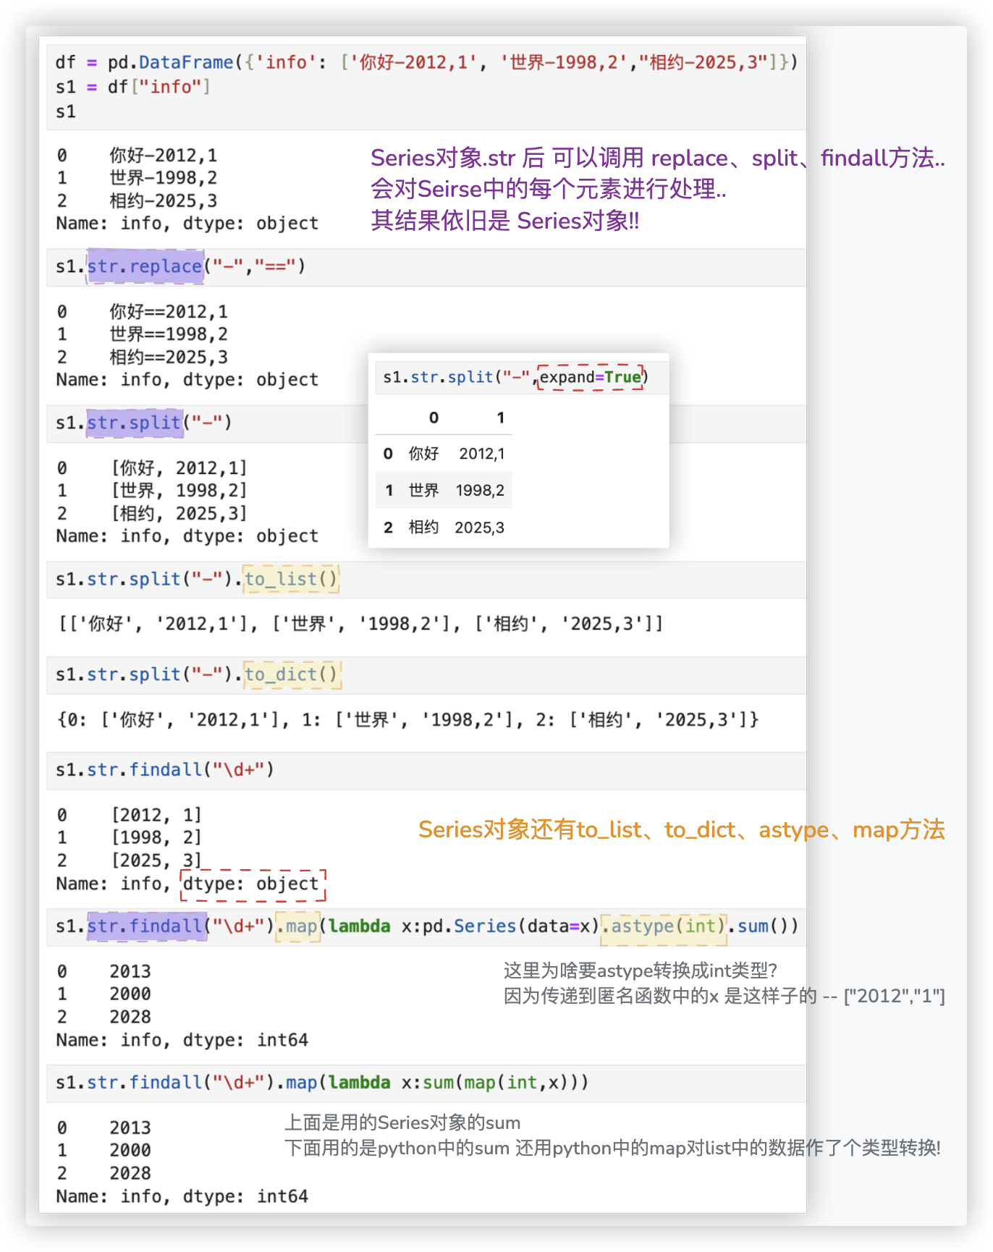This screenshot has height=1252, width=993.
Task: Click column header 1 in split table
Action: point(500,418)
